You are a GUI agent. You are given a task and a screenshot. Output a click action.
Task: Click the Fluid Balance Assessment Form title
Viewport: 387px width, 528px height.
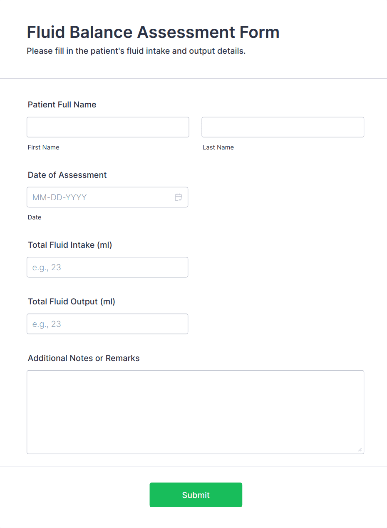click(x=153, y=32)
